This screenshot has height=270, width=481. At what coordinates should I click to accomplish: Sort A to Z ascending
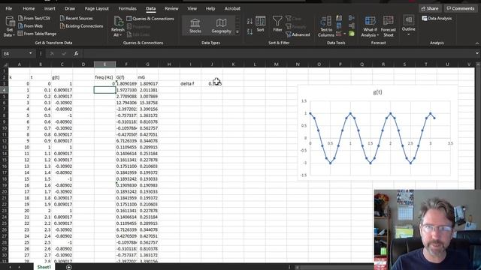pos(250,22)
